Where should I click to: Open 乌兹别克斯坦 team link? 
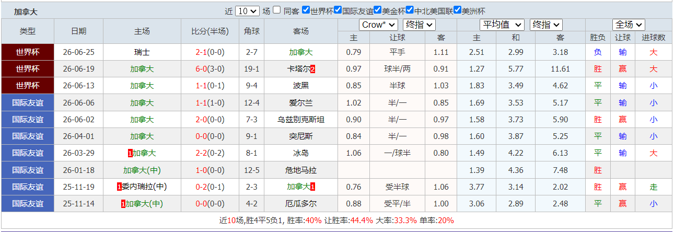pyautogui.click(x=301, y=119)
